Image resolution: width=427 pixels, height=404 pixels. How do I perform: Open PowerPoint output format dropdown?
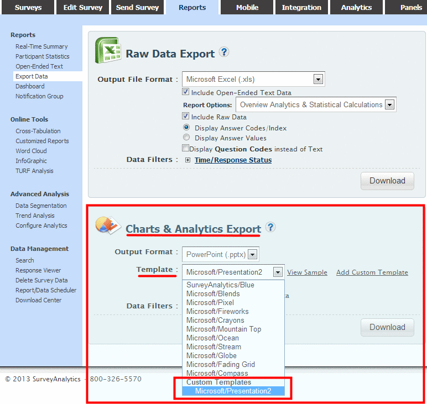(x=252, y=255)
